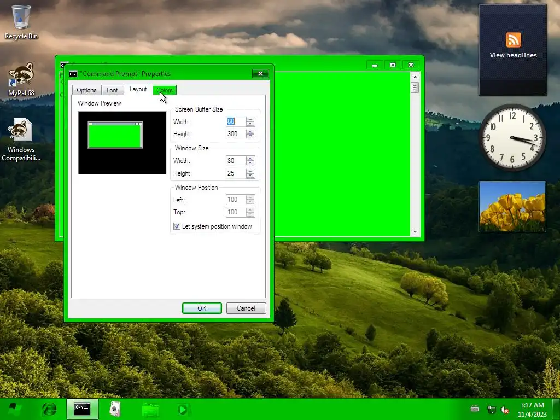
Task: Click the Command Prompt Properties title icon
Action: [73, 74]
